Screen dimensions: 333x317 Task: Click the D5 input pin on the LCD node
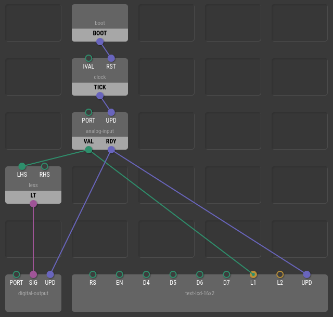[173, 274]
